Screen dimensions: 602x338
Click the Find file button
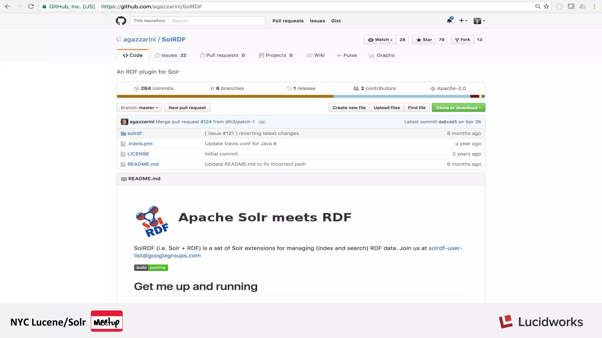pos(417,108)
